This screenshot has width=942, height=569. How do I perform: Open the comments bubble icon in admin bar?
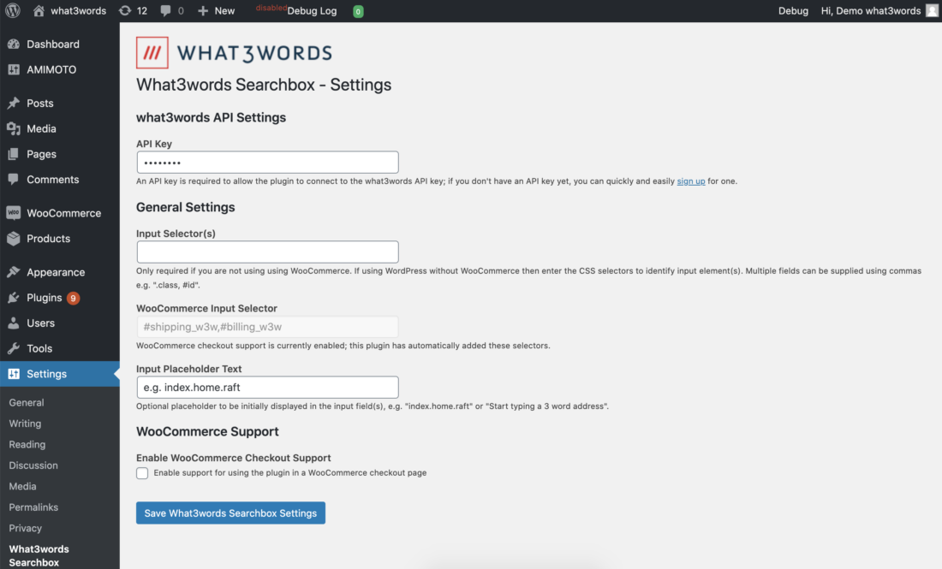point(165,11)
